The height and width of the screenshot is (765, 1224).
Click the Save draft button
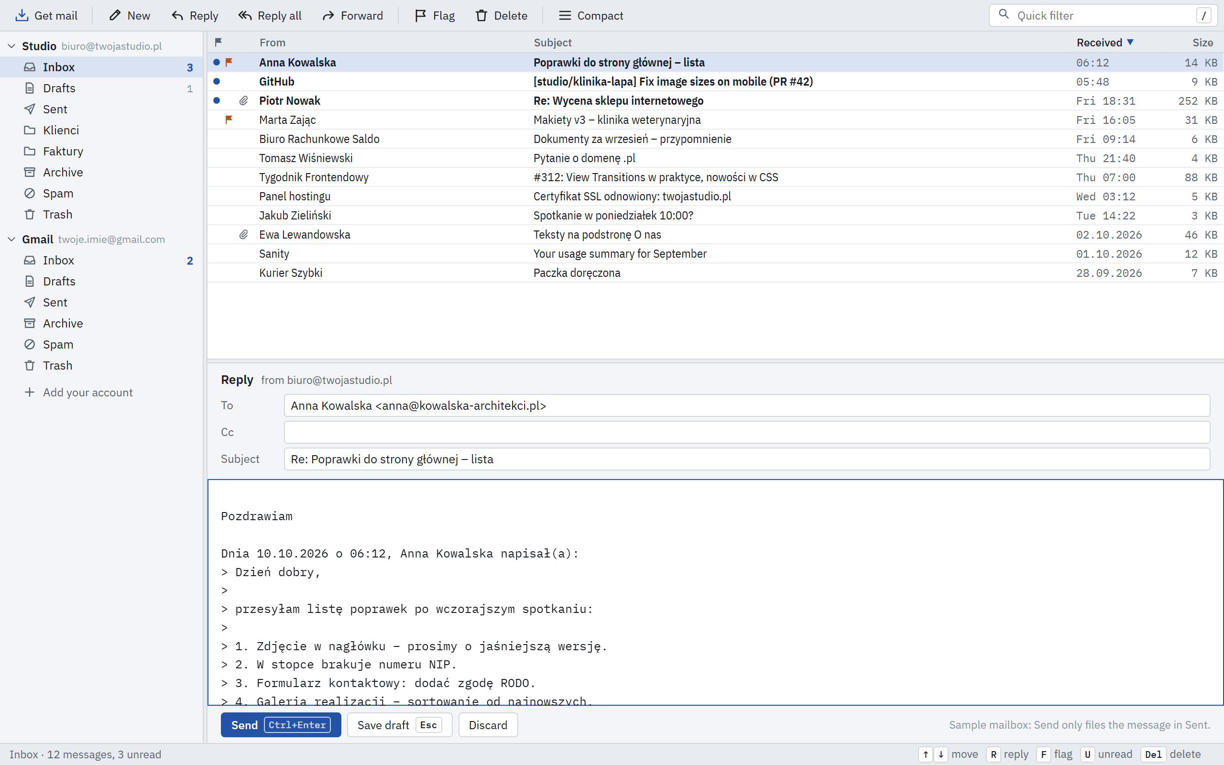(400, 725)
